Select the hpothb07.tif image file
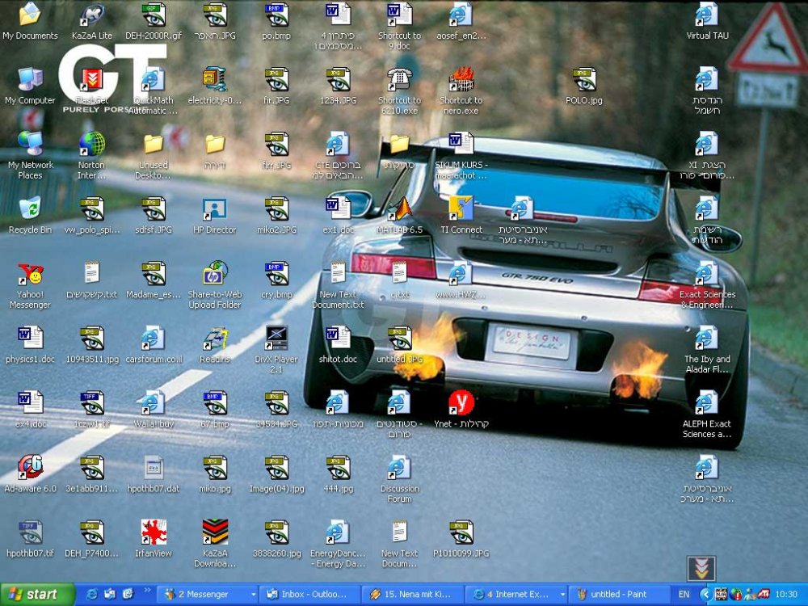The height and width of the screenshot is (606, 808). pyautogui.click(x=30, y=532)
